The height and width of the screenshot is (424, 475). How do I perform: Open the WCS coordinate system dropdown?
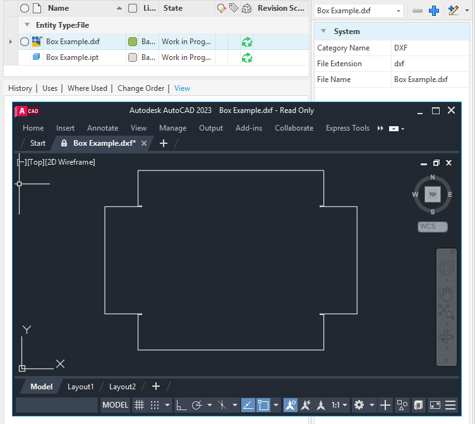pos(432,227)
